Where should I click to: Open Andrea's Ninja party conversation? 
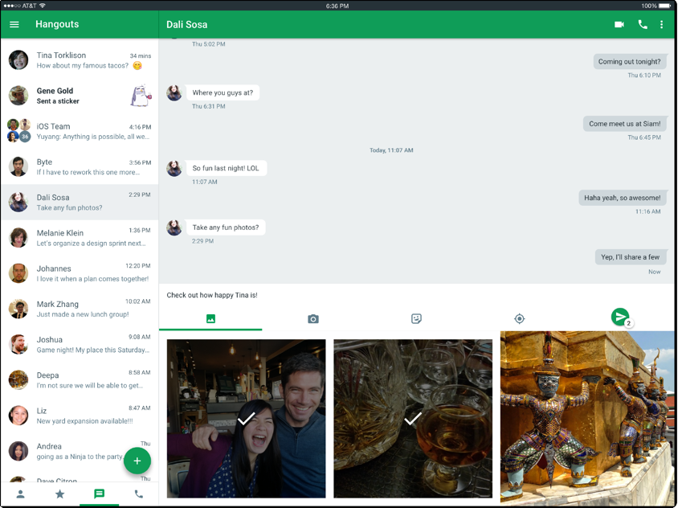80,451
